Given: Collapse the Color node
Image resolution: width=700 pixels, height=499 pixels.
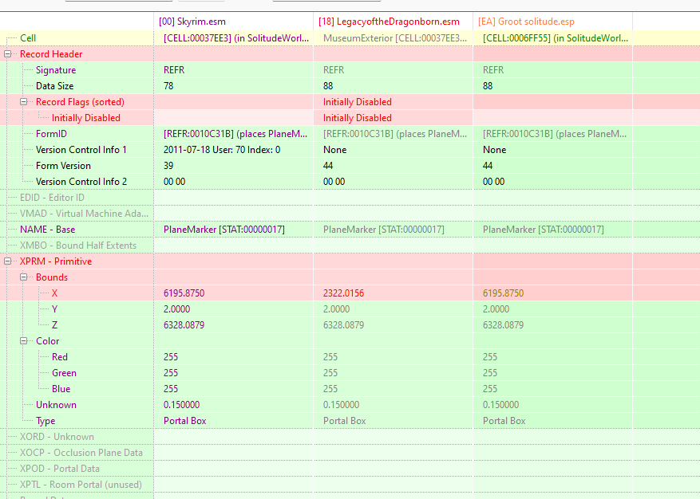Looking at the screenshot, I should tap(24, 341).
